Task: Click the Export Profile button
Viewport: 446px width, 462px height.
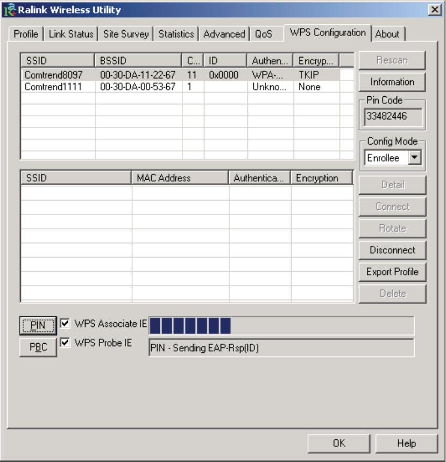Action: [392, 272]
